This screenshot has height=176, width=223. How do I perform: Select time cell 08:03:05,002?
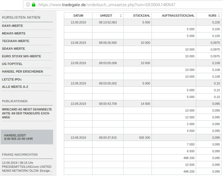tap(108, 83)
